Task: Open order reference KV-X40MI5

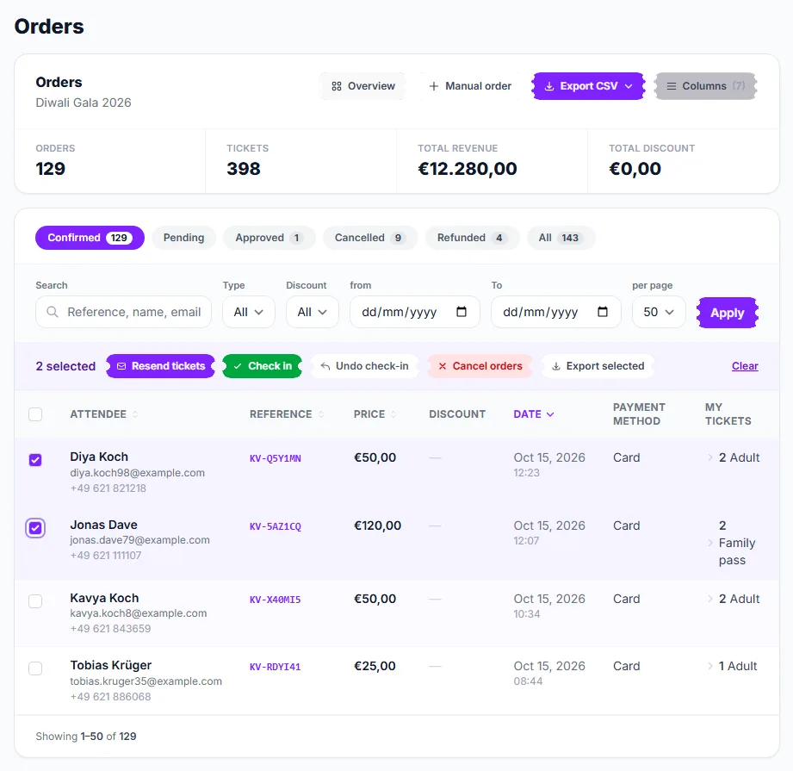Action: [x=276, y=600]
